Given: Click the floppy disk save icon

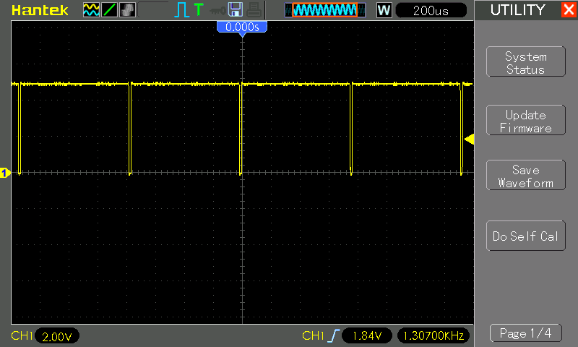Looking at the screenshot, I should click(236, 9).
